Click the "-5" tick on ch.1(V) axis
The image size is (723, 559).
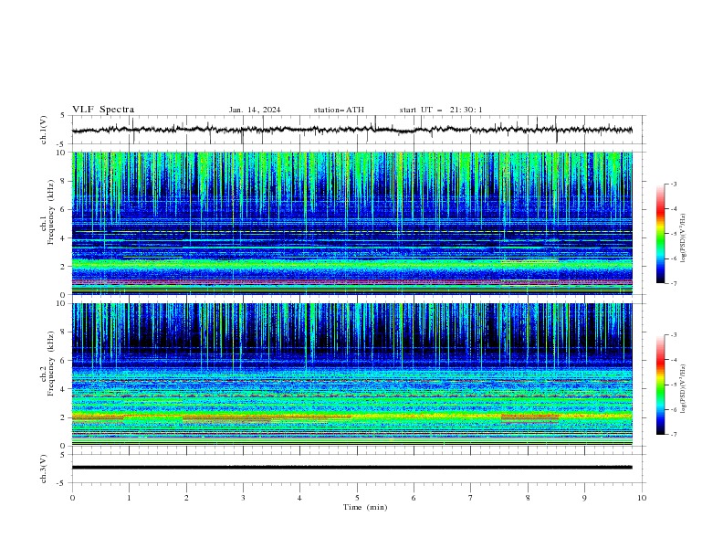click(x=61, y=144)
